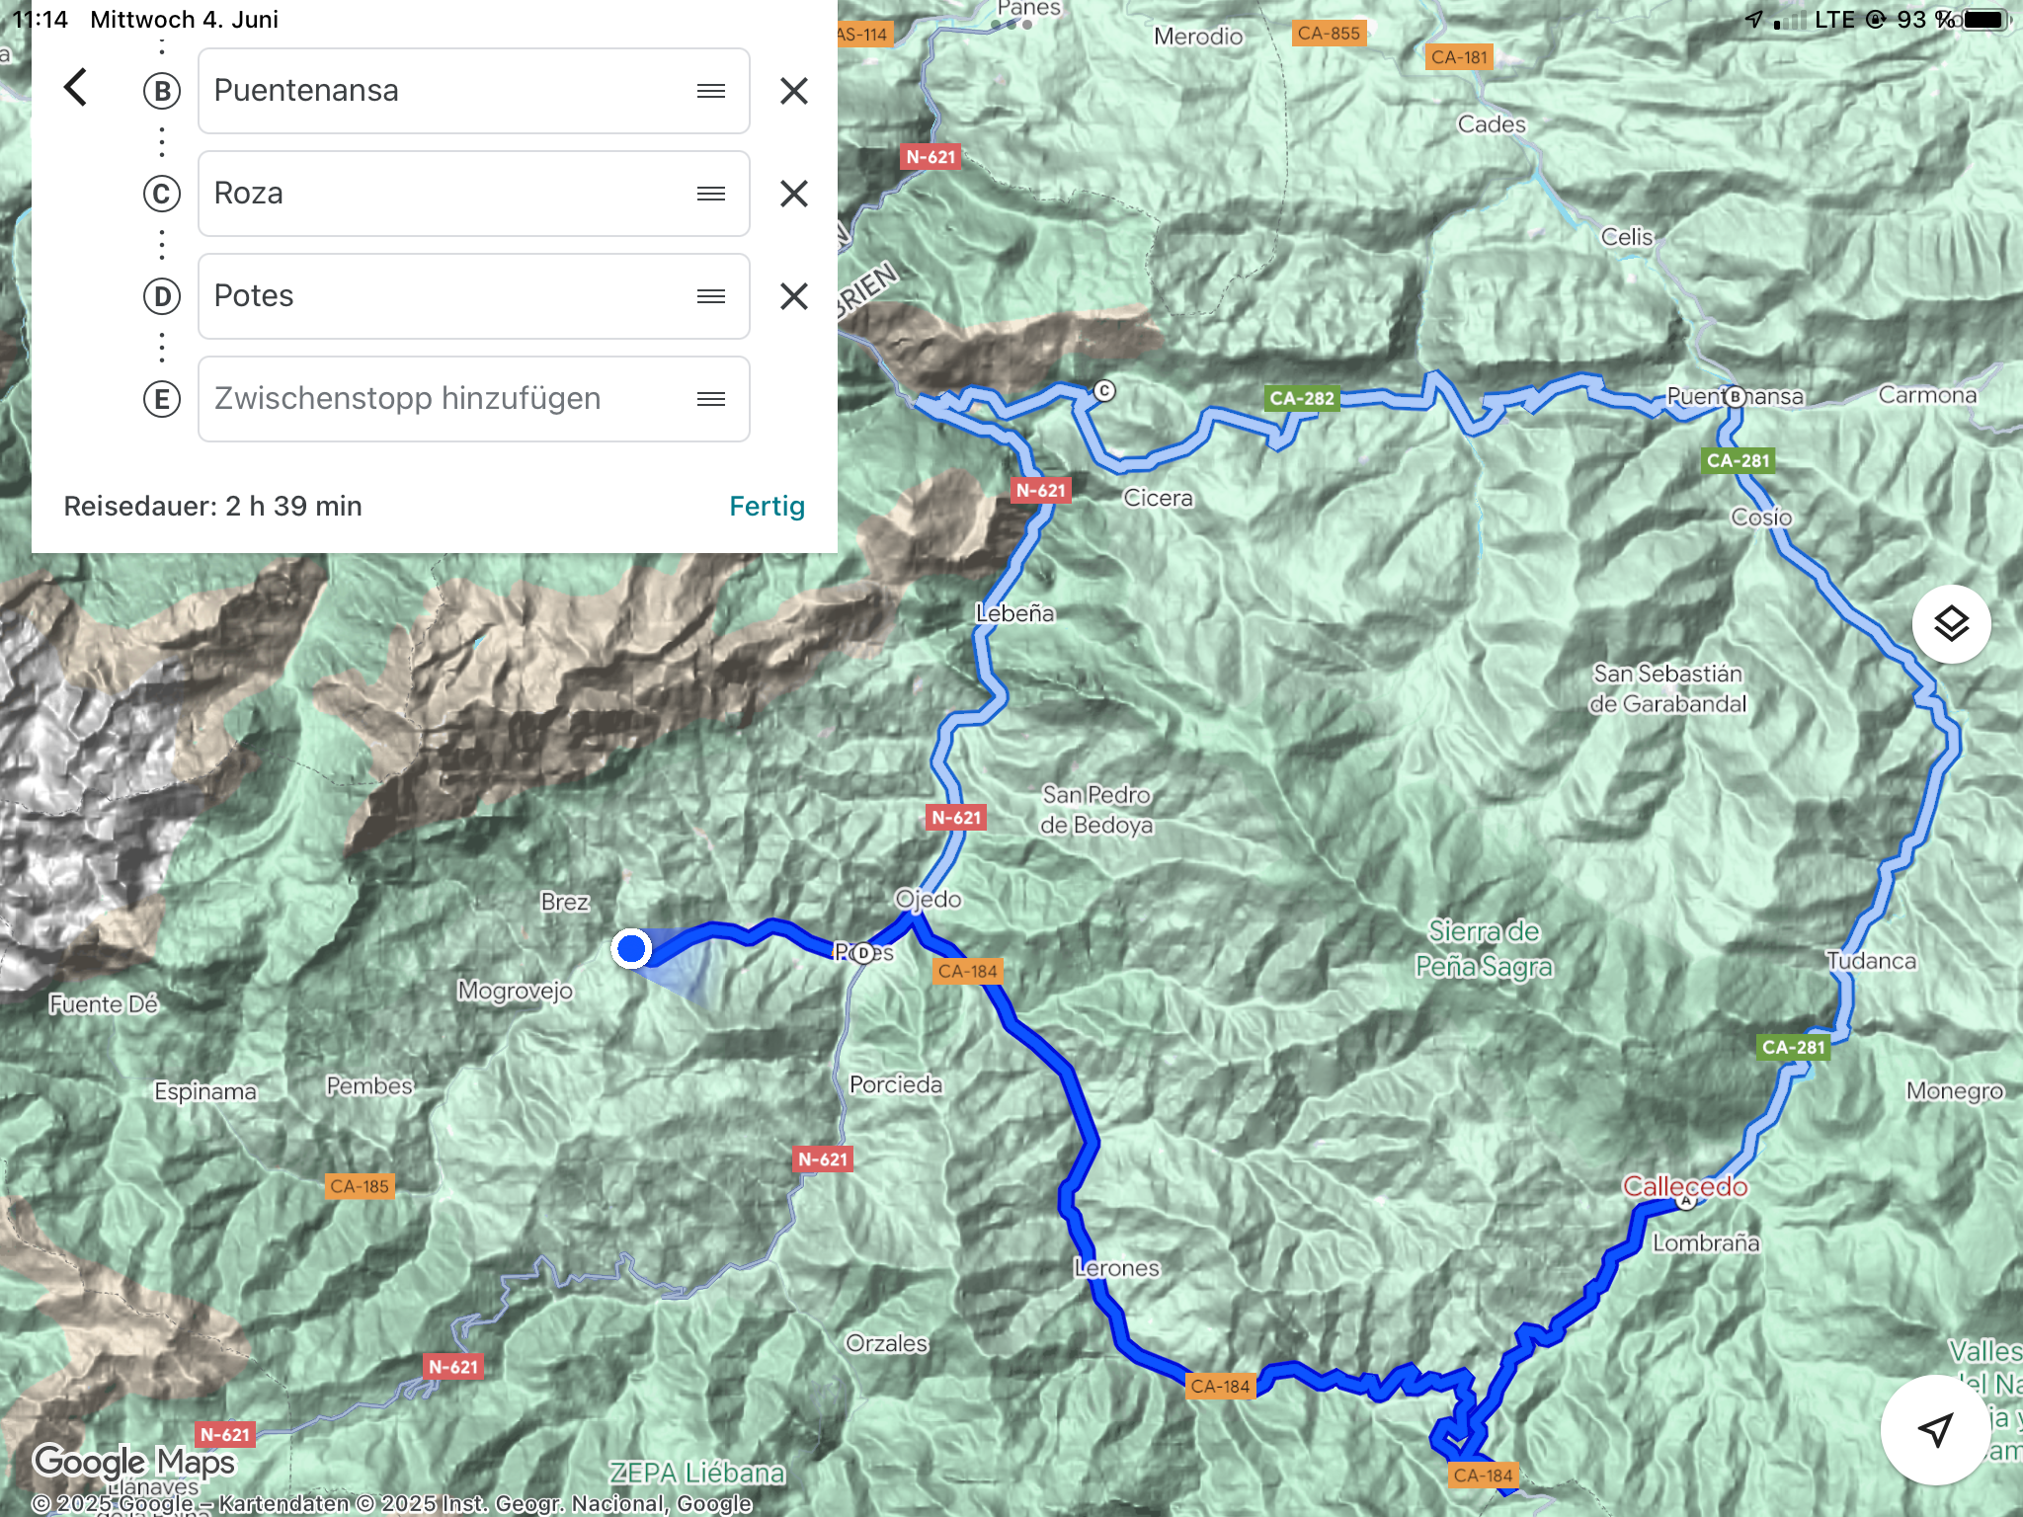Tap the Fertig button
Image resolution: width=2023 pixels, height=1517 pixels.
pos(767,506)
